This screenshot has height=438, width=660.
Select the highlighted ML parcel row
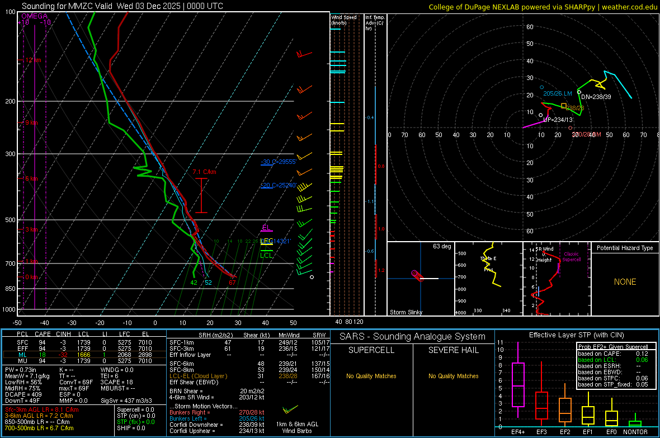[x=84, y=355]
